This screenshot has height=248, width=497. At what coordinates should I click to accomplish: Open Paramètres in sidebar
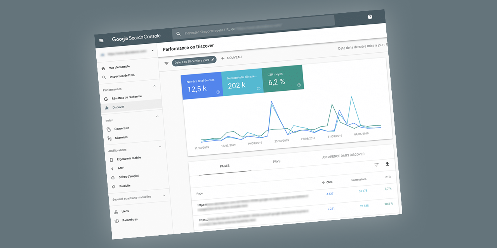coord(130,220)
